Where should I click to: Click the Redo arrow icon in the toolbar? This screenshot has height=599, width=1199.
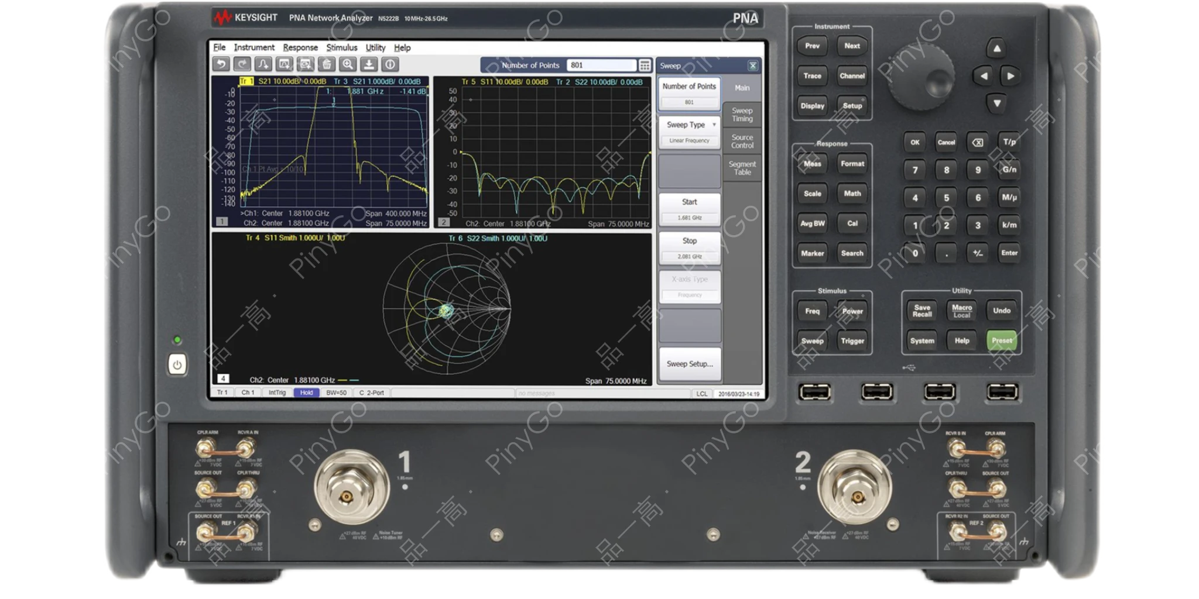point(242,65)
